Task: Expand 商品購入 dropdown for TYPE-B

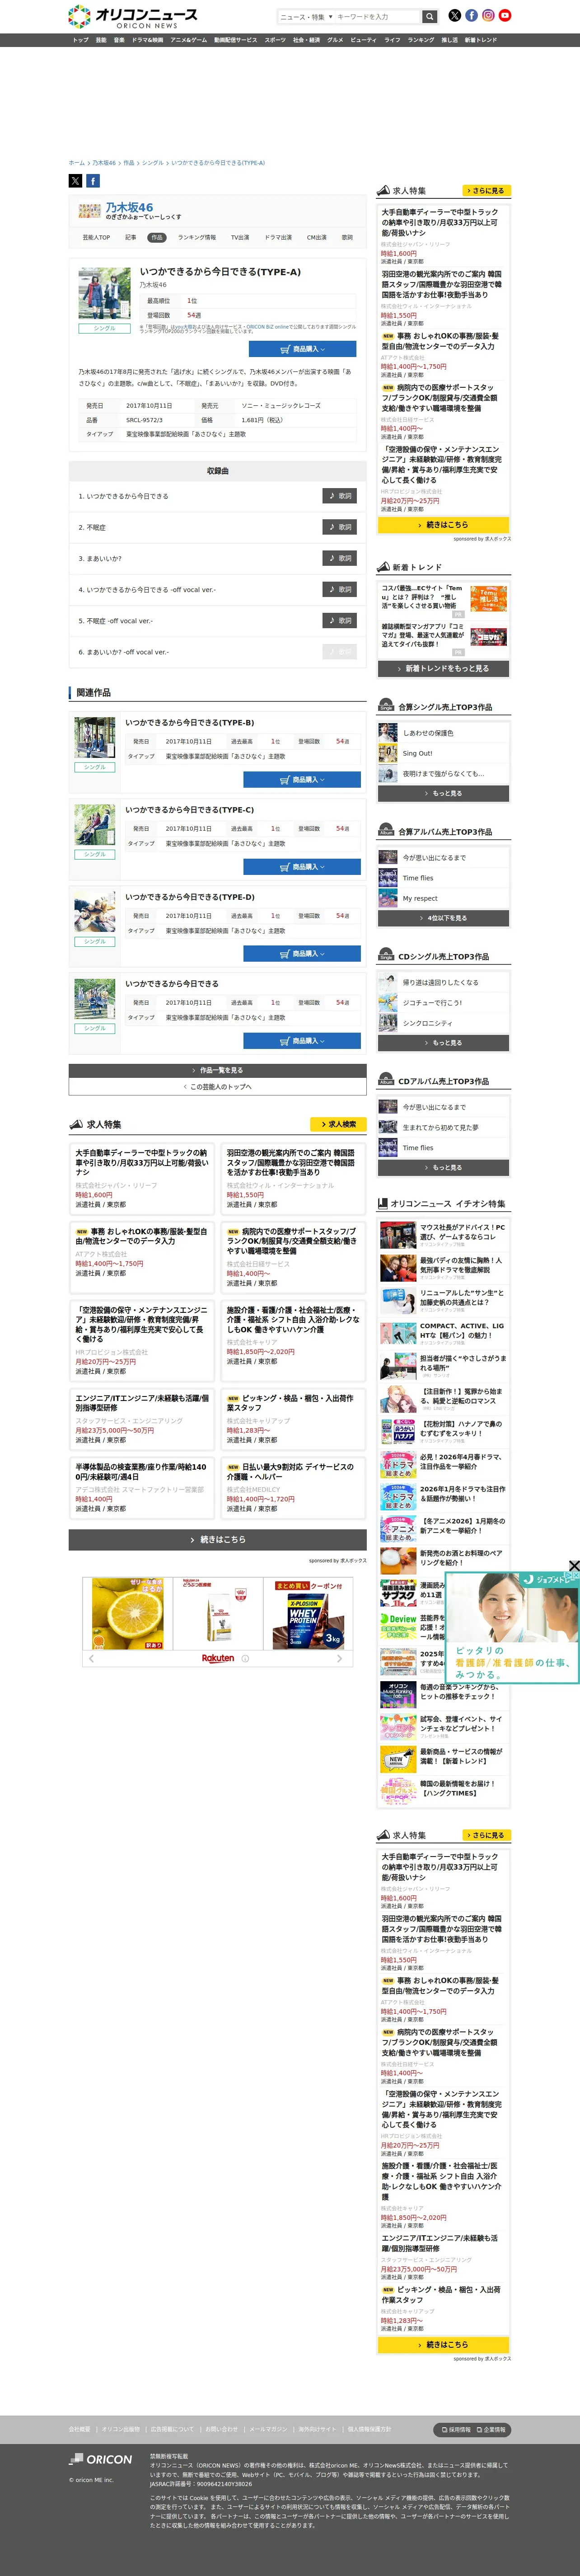Action: point(303,779)
